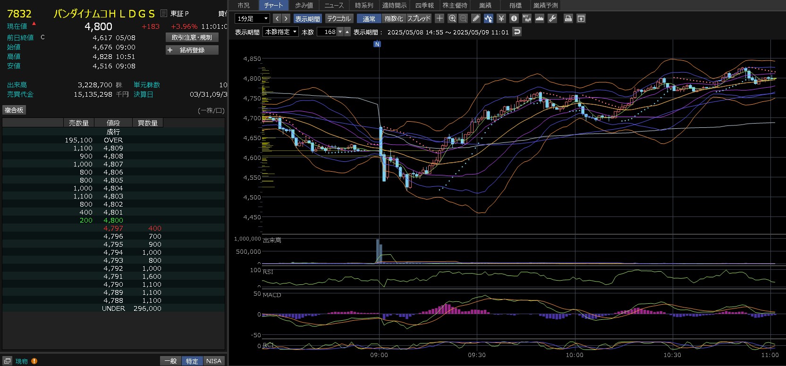The height and width of the screenshot is (366, 786).
Task: Open the 本数指定 dropdown
Action: pyautogui.click(x=281, y=32)
